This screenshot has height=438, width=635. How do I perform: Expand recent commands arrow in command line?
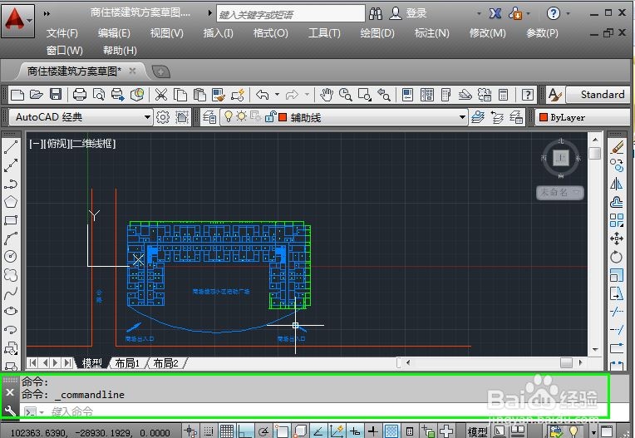click(42, 412)
